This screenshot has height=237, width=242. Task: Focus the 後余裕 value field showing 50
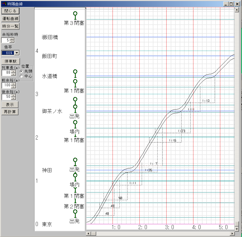tap(6, 97)
